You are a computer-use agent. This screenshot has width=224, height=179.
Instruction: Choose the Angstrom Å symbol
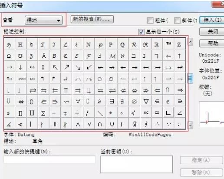tap(44, 56)
